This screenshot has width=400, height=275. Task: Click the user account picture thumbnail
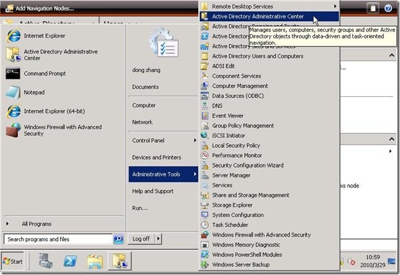pyautogui.click(x=164, y=42)
